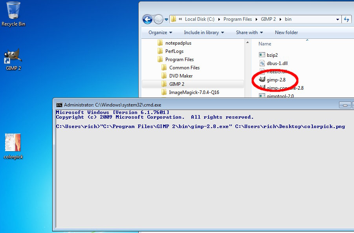Viewport: 354px width, 233px height.
Task: Click the bzip2 file icon
Action: [262, 55]
